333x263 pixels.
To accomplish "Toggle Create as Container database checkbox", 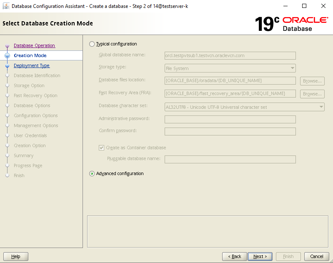I will tap(101, 148).
